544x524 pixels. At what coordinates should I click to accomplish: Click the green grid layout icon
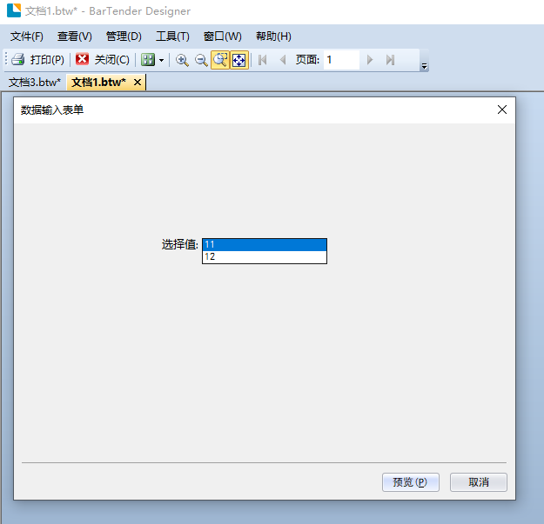[x=148, y=60]
